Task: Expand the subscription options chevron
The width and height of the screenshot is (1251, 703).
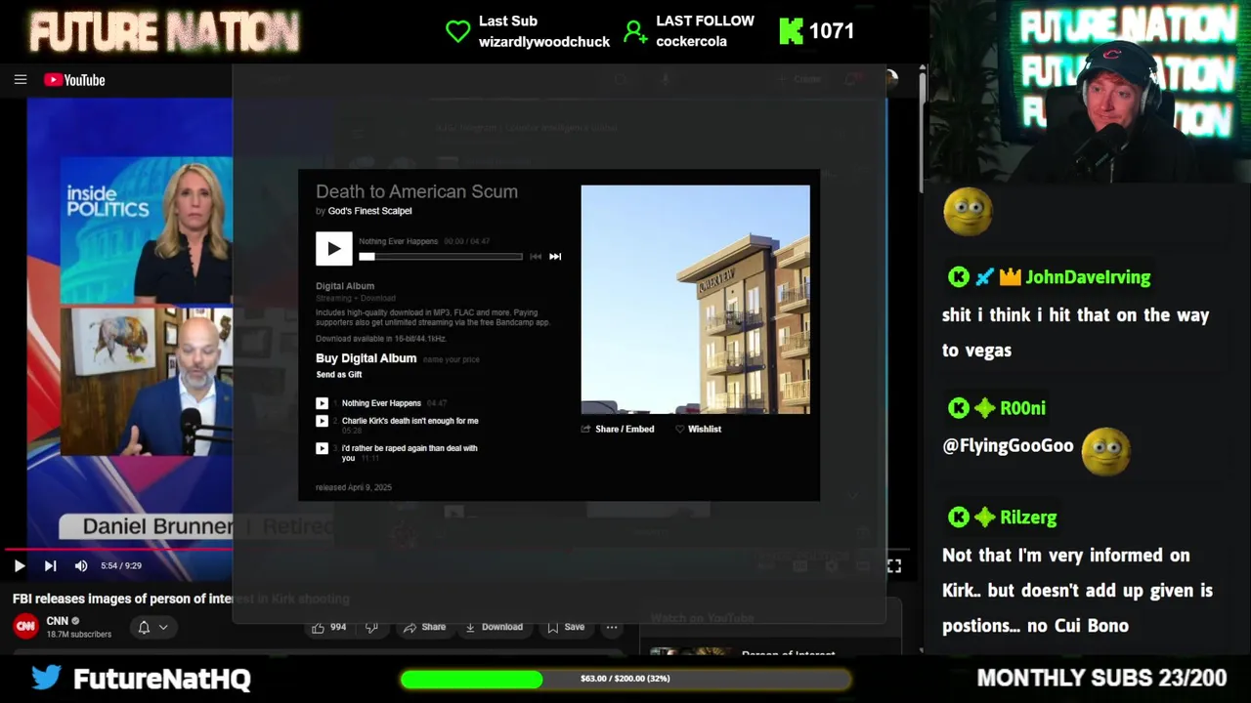Action: pyautogui.click(x=163, y=627)
